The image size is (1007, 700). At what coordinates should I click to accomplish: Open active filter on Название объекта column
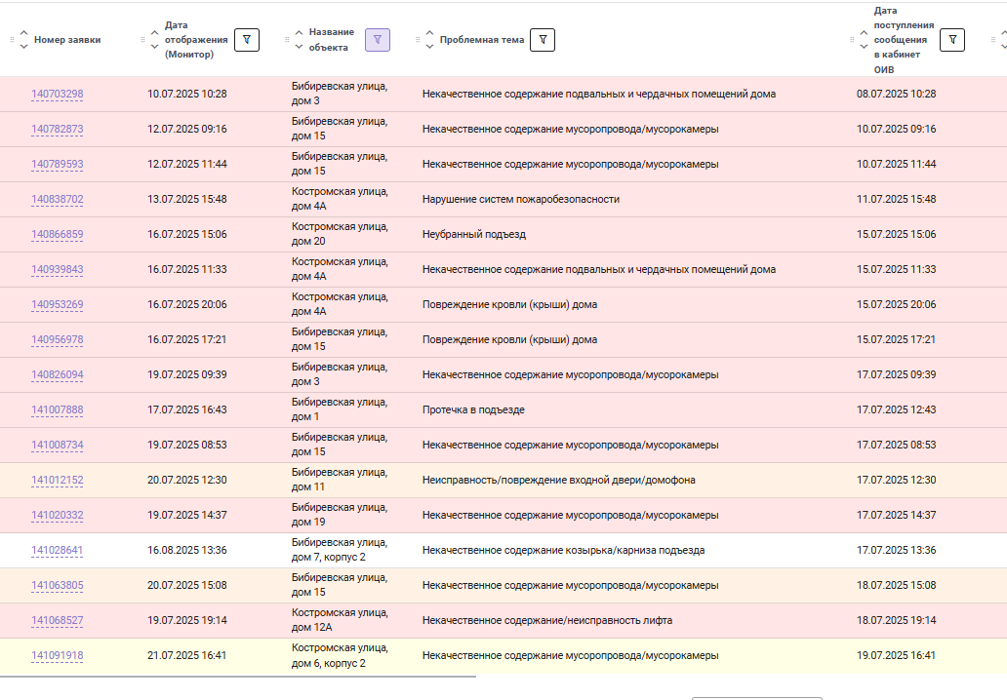point(378,40)
